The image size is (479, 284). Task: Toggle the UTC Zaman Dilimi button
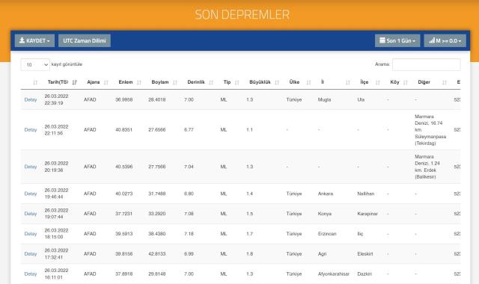[85, 40]
